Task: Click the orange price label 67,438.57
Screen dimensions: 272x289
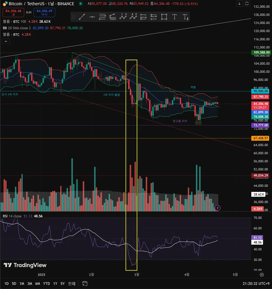Action: pos(260,138)
